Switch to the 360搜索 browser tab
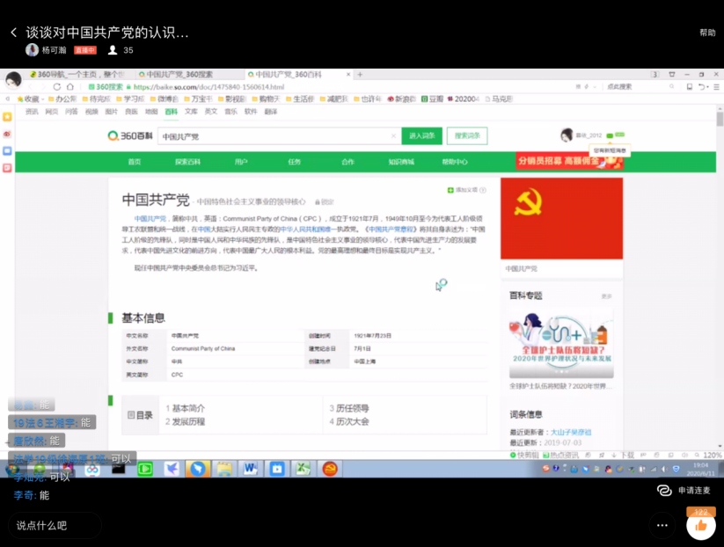 tap(185, 75)
